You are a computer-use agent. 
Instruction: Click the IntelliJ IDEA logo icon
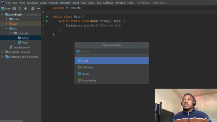click(3, 2)
